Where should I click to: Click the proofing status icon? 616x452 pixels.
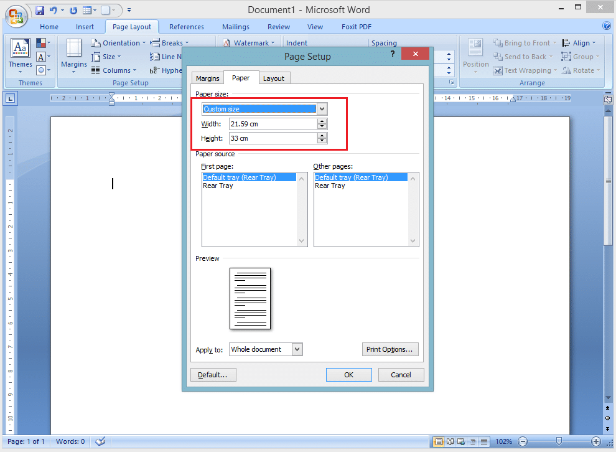pyautogui.click(x=101, y=441)
